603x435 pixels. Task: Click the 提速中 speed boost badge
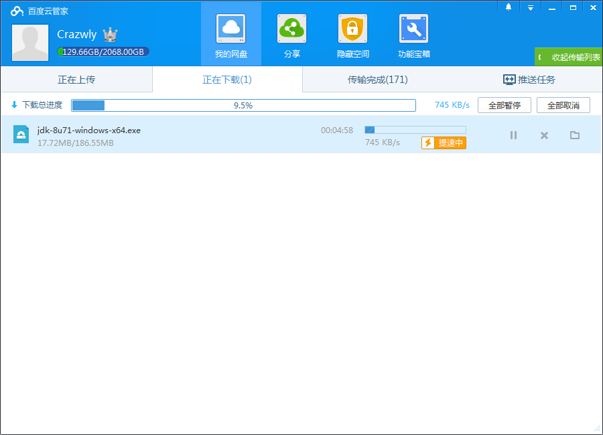click(x=444, y=143)
